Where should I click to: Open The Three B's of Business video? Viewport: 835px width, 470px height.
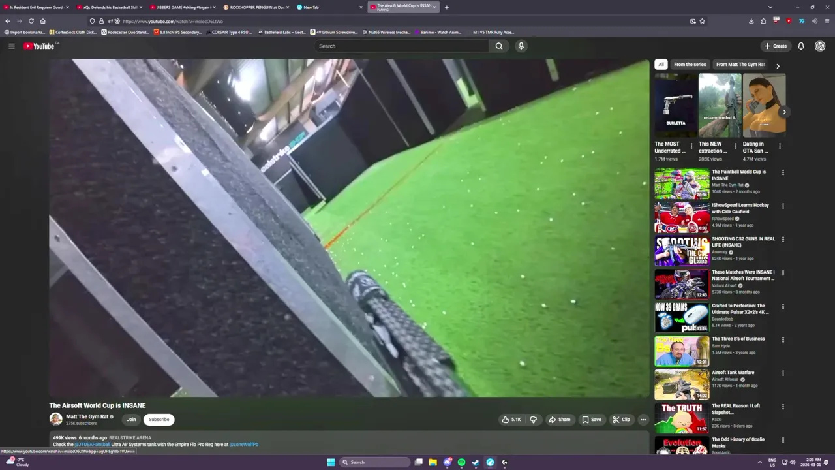click(x=682, y=351)
